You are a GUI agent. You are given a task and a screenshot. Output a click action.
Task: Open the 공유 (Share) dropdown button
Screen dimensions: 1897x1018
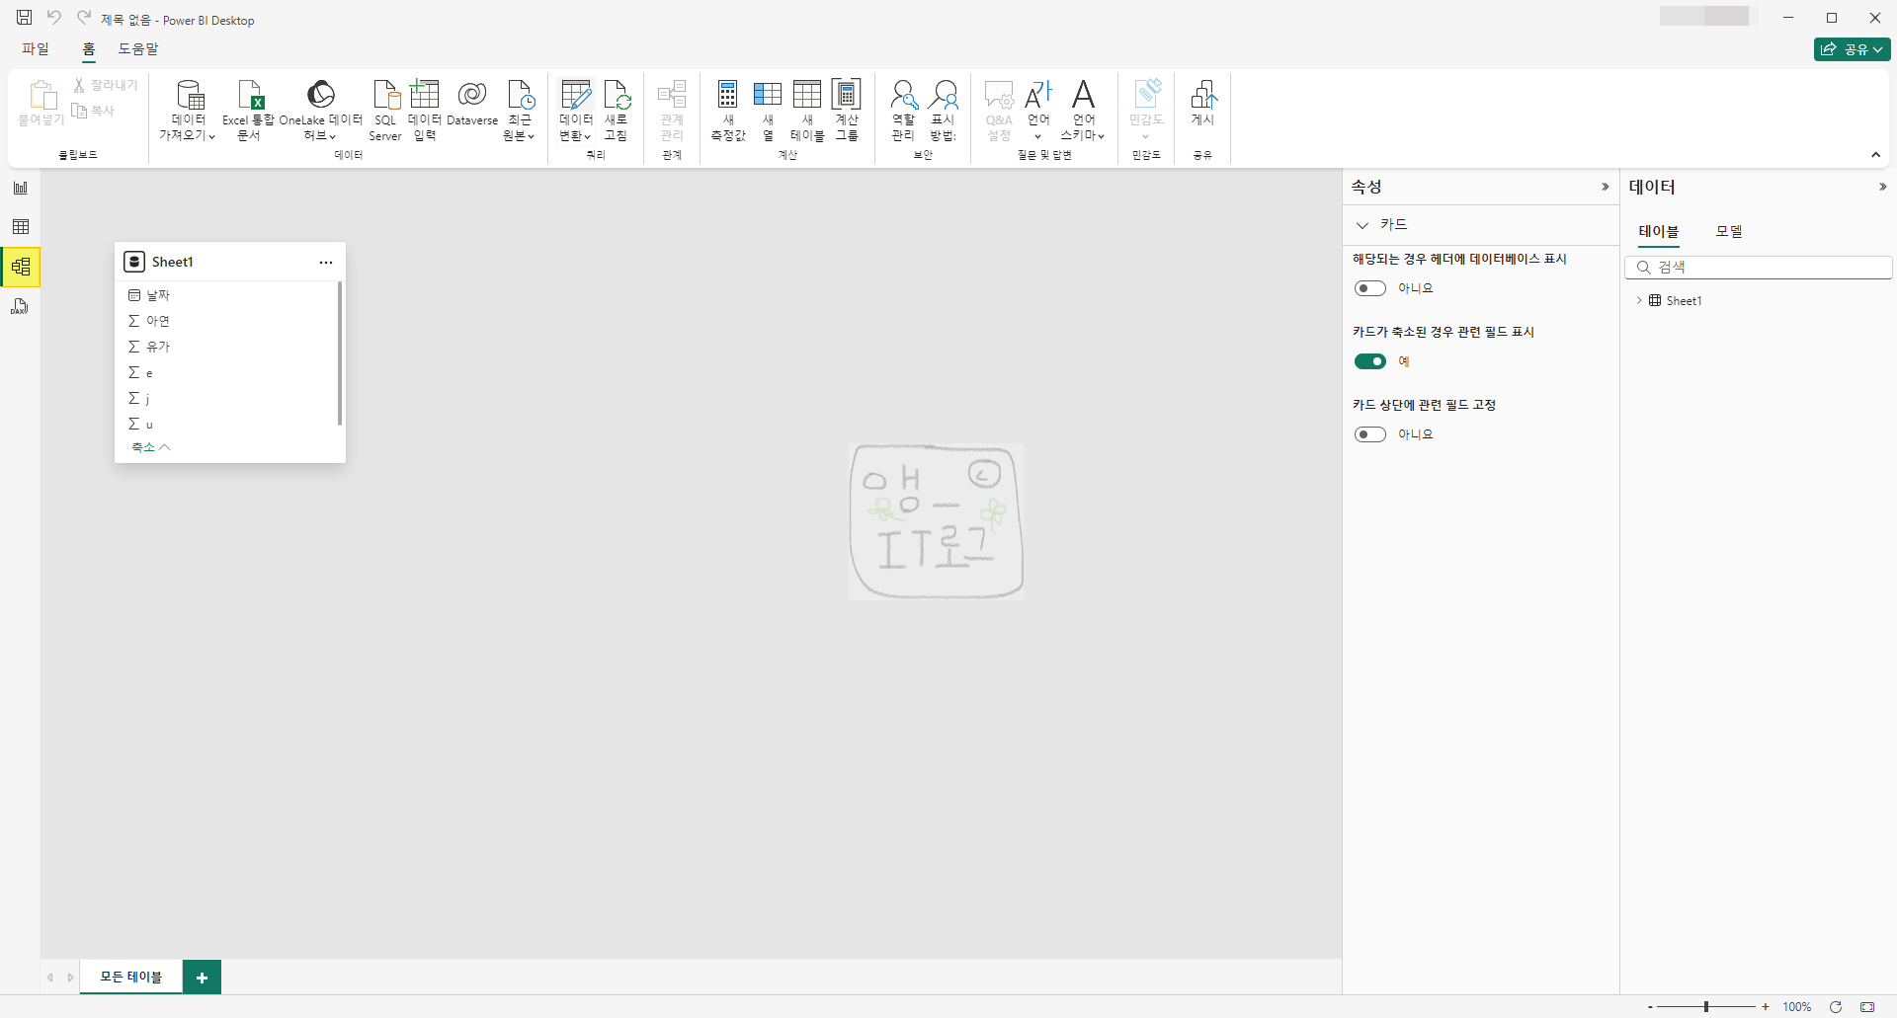coord(1852,49)
